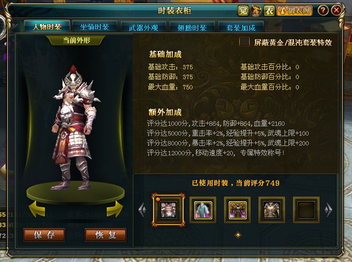The width and height of the screenshot is (352, 262).
Task: Open the round warrior action icon
Action: [256, 10]
